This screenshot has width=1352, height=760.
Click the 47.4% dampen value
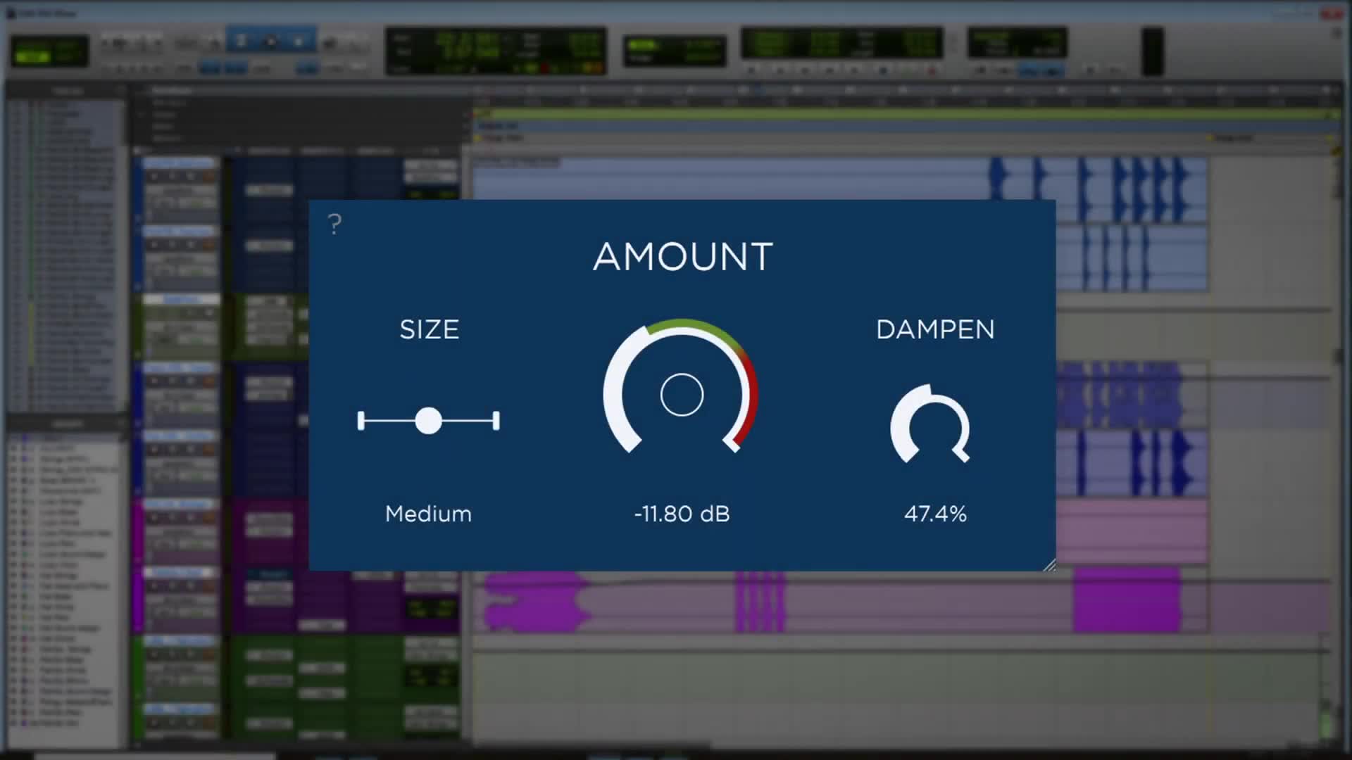tap(935, 514)
